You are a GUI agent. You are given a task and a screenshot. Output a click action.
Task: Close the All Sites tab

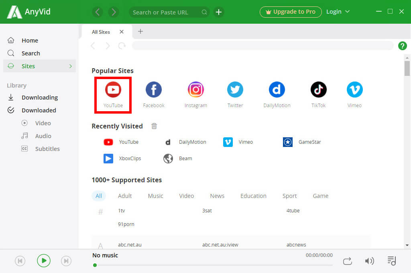pyautogui.click(x=121, y=32)
